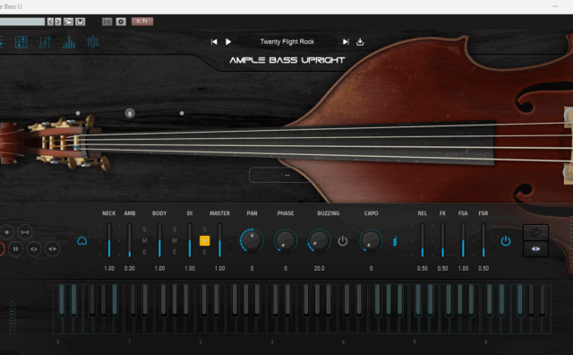
Task: Save preset with floppy disk icon
Action: [x=80, y=22]
